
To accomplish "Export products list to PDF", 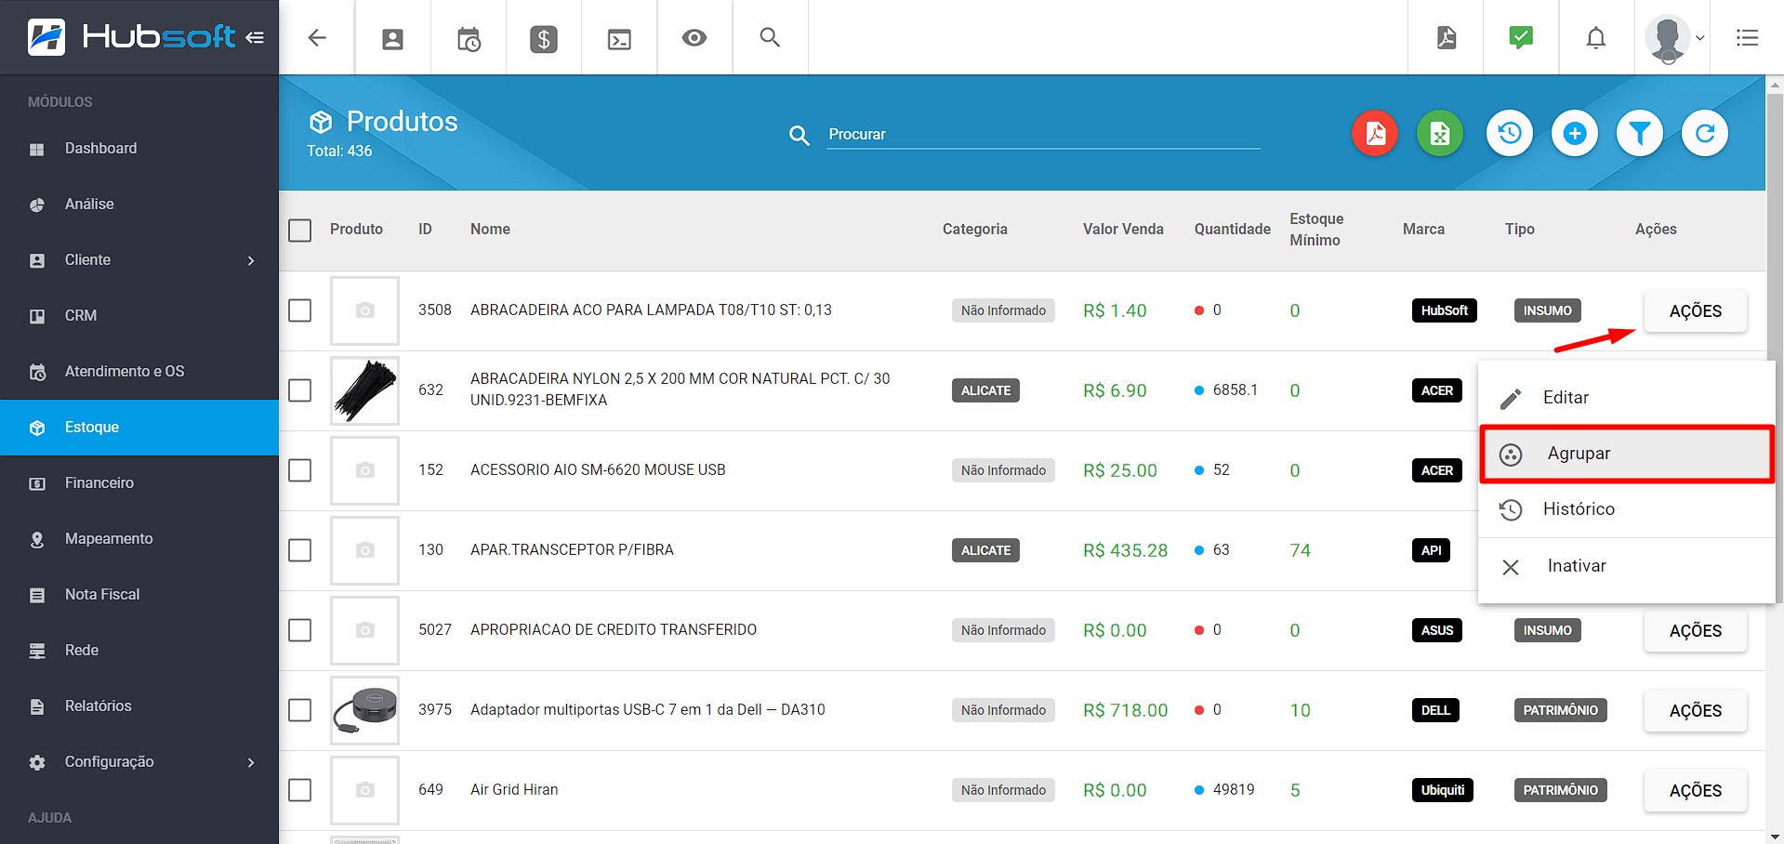I will [x=1375, y=134].
